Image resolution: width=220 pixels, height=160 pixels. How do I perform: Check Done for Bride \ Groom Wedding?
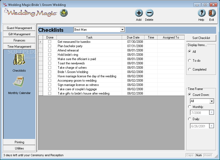[x=50, y=72]
